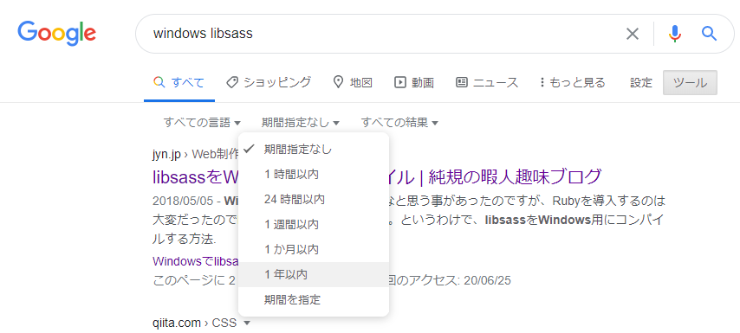Viewport: 740px width, 333px height.
Task: Switch to ショッピング tab
Action: [269, 83]
